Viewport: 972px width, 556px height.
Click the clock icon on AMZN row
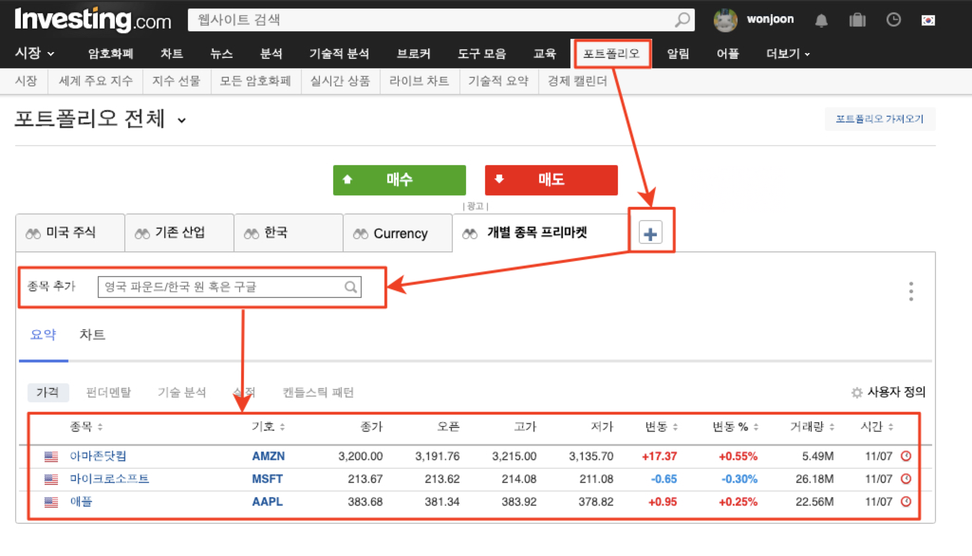(906, 456)
